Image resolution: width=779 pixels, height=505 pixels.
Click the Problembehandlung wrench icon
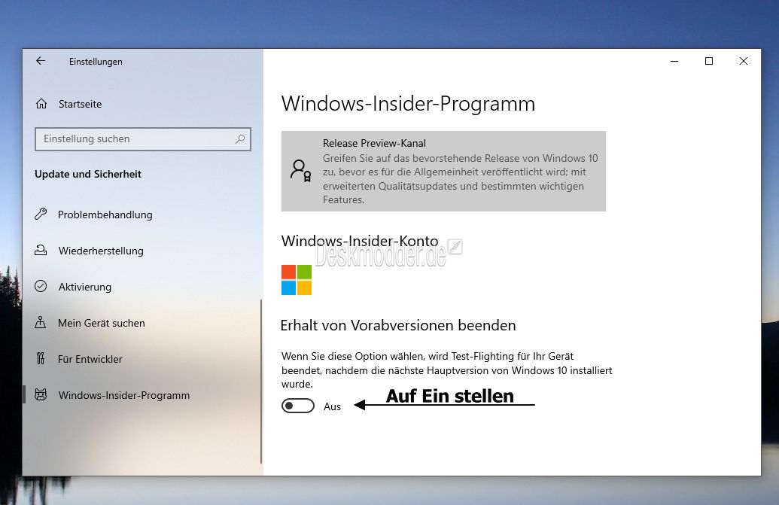(x=41, y=214)
